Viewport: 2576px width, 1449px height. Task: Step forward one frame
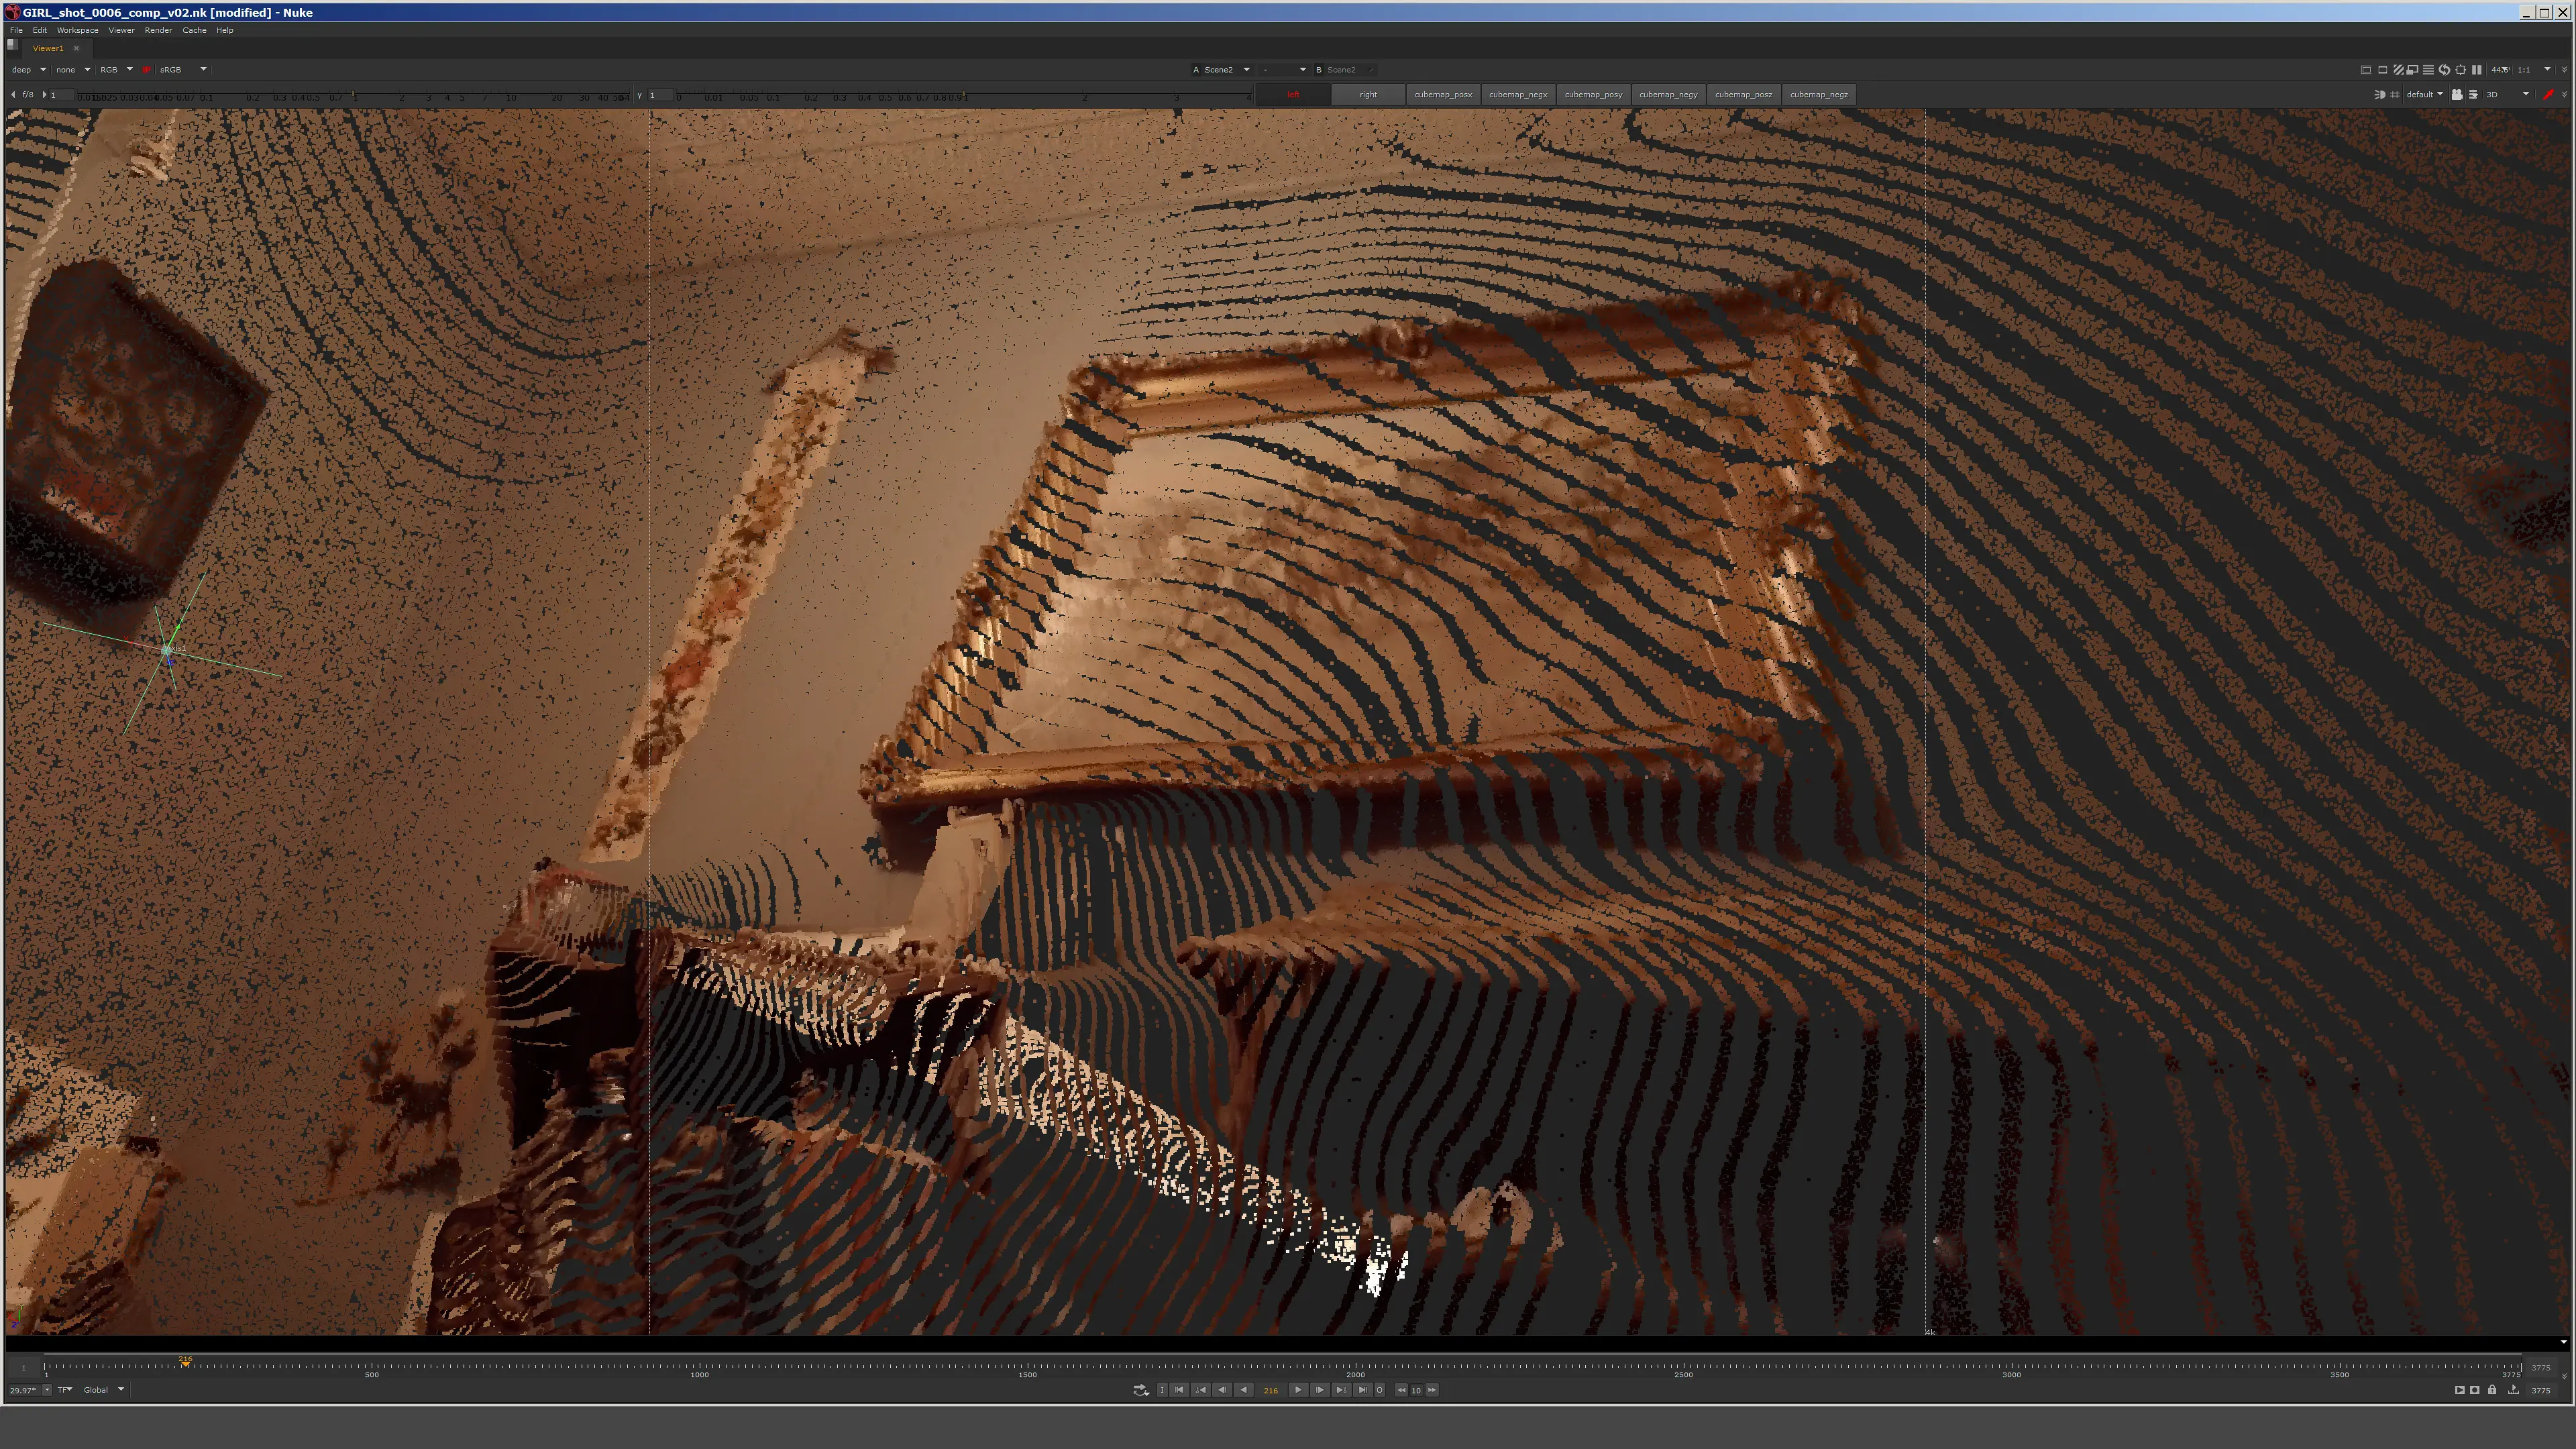(1320, 1390)
